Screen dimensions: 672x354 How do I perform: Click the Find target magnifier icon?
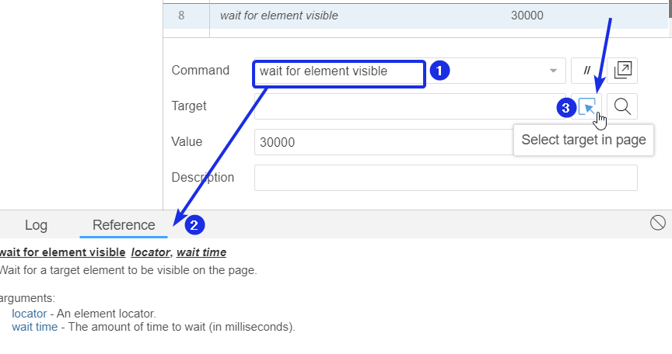tap(622, 106)
